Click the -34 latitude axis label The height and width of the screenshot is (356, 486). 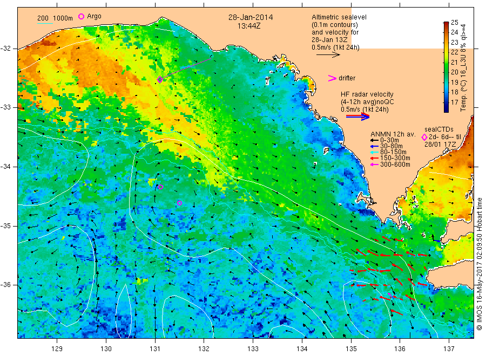point(5,167)
